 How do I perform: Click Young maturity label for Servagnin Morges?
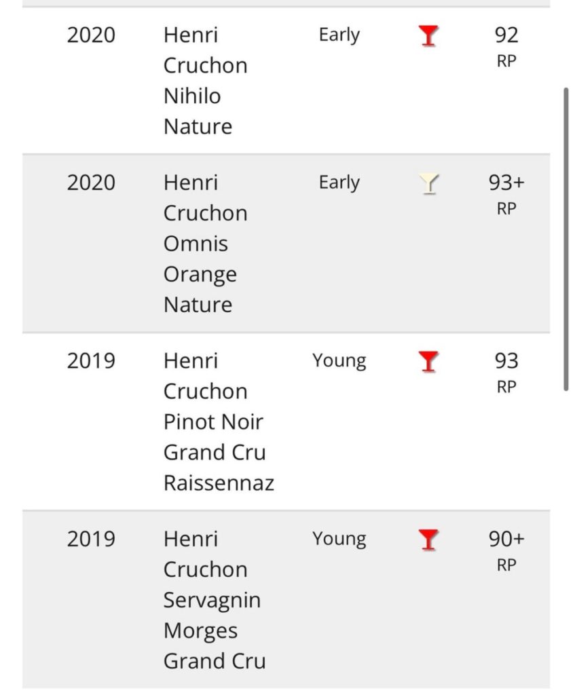(339, 539)
